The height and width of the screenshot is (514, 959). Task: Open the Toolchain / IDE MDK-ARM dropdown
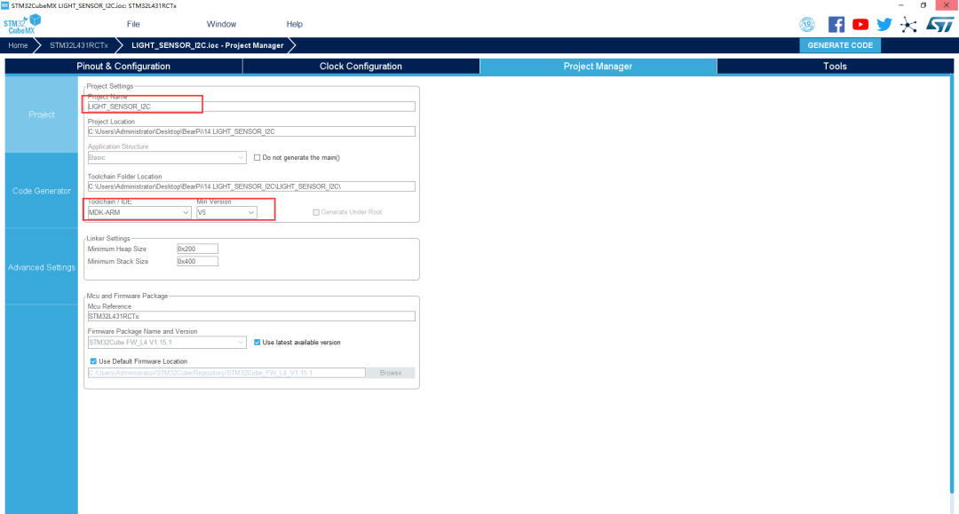click(x=139, y=212)
